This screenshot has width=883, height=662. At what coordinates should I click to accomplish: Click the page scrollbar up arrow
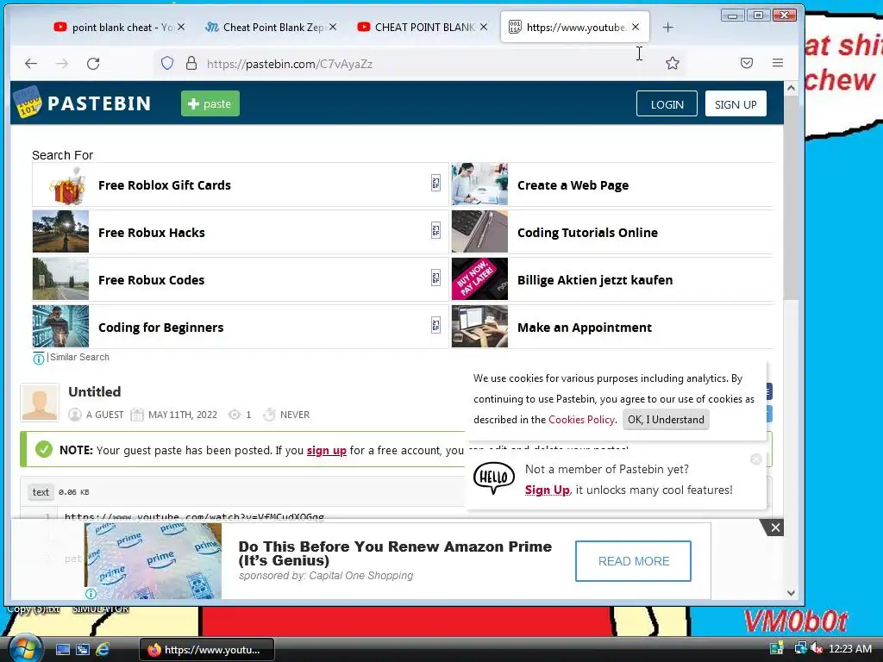click(791, 88)
